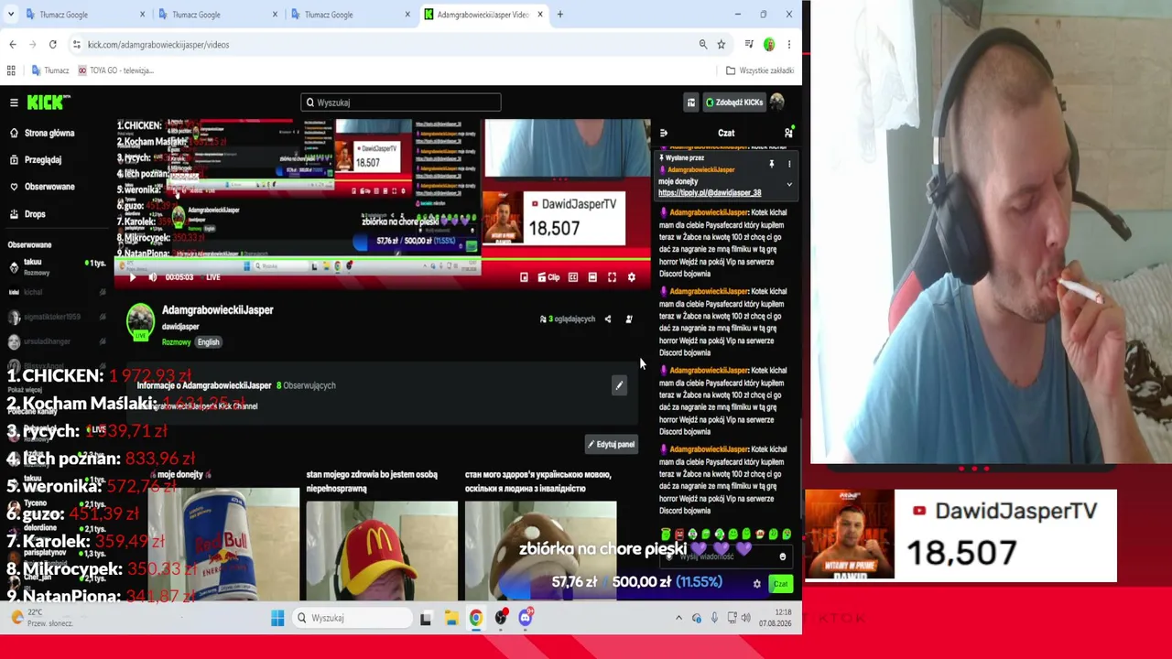This screenshot has height=659, width=1172.
Task: Open Chrome's three-dot menu
Action: click(x=789, y=44)
